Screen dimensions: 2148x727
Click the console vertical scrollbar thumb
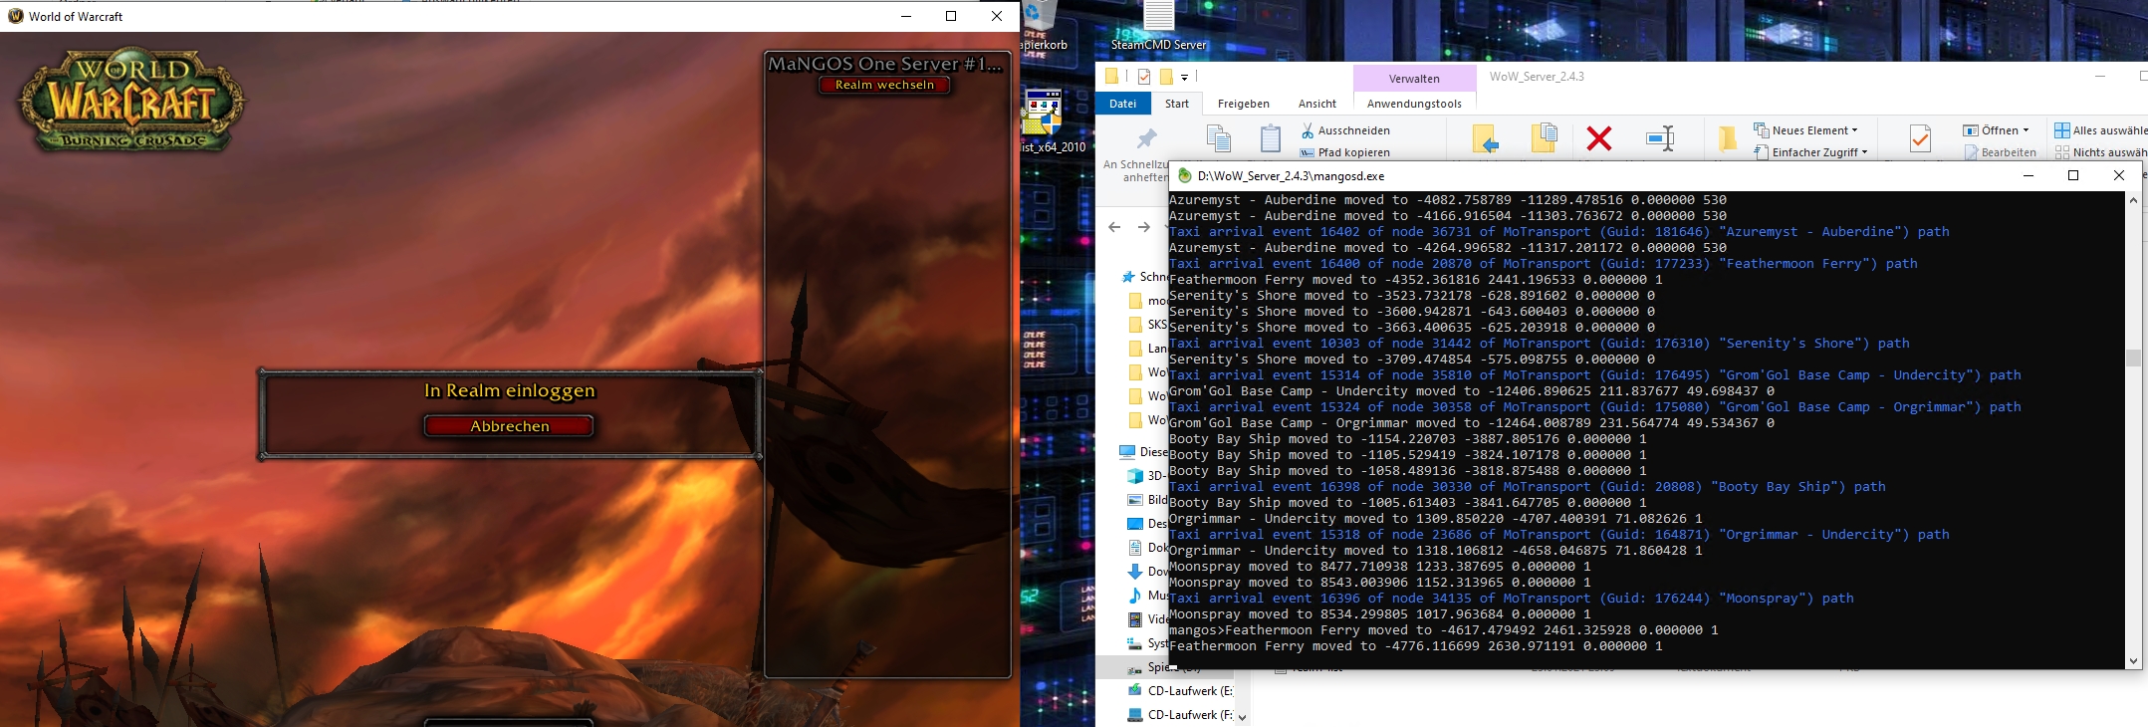coord(2133,359)
